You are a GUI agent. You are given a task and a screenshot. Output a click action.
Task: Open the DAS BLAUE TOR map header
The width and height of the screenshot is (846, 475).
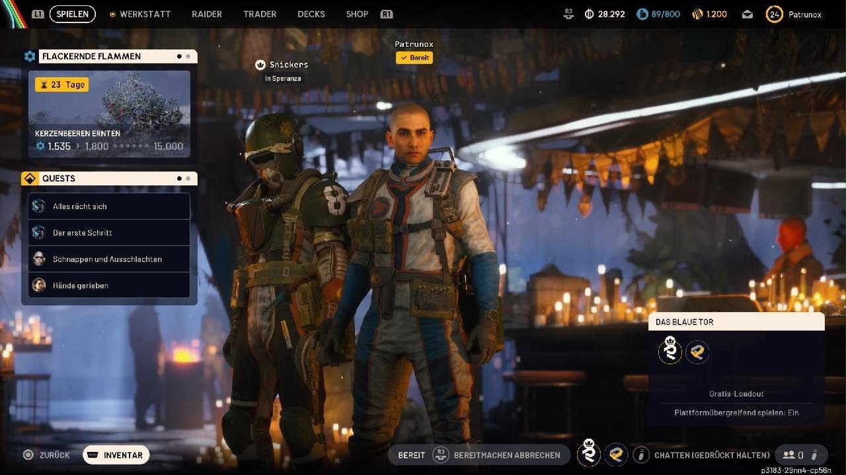coord(736,322)
